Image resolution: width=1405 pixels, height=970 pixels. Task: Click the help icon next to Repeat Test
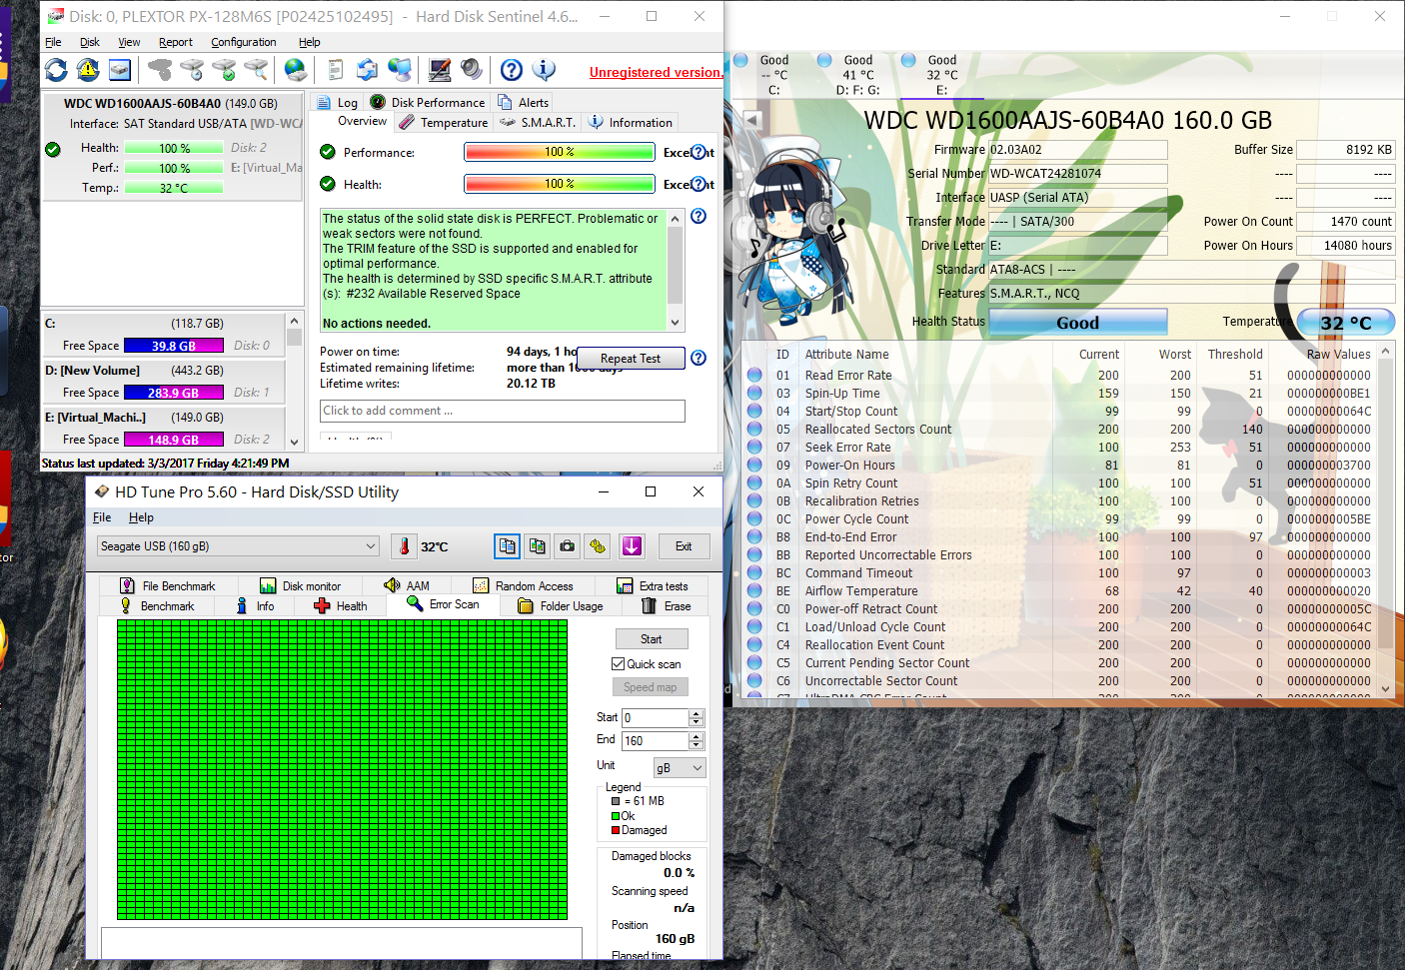click(699, 358)
